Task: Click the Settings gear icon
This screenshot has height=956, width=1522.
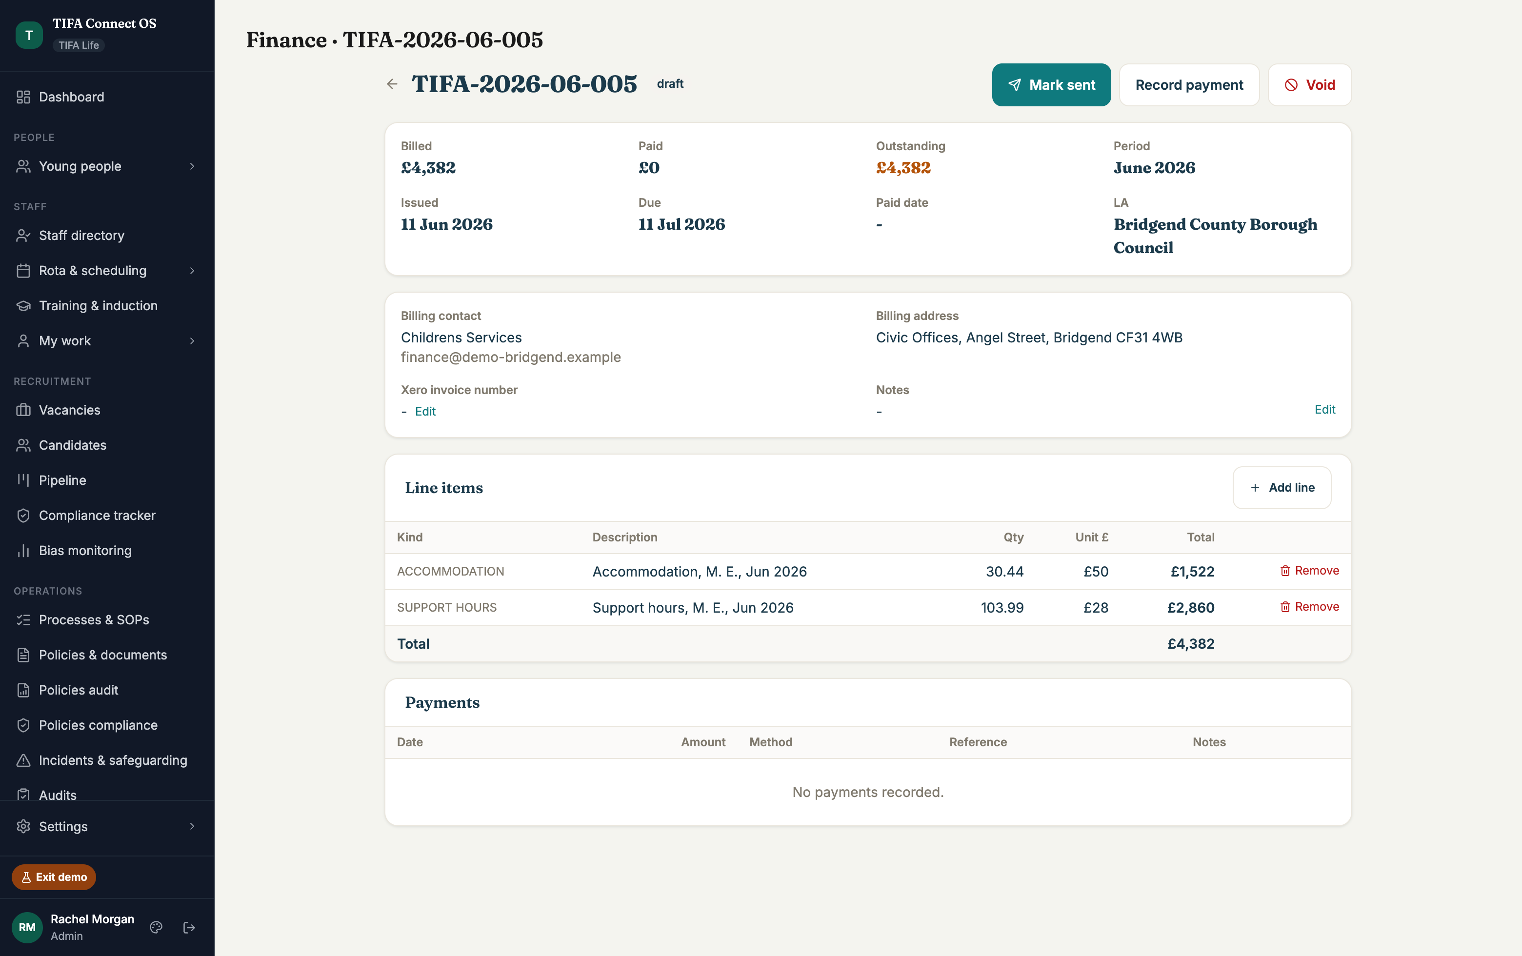Action: pos(23,826)
